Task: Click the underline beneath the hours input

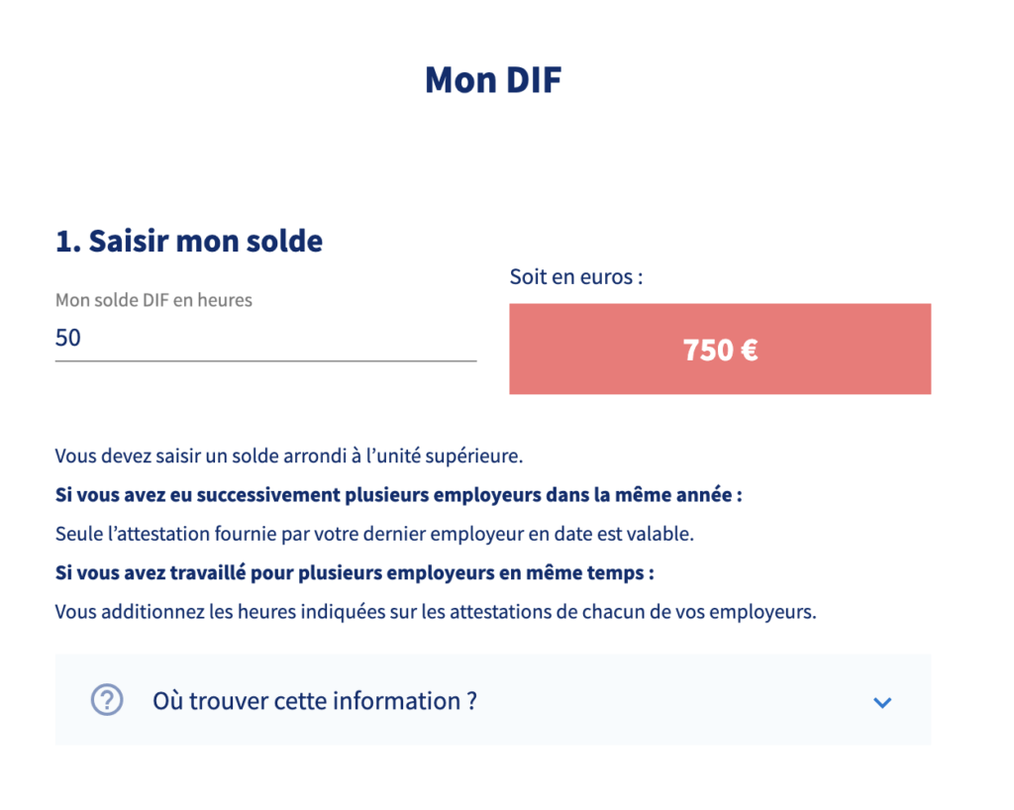Action: coord(265,360)
